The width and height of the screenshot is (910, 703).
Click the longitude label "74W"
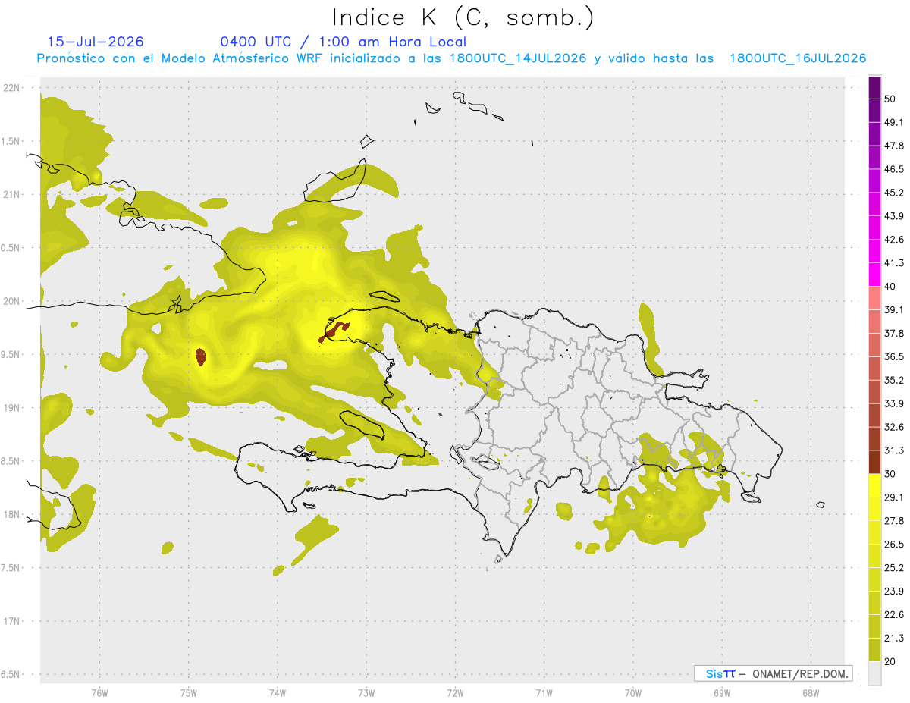277,692
